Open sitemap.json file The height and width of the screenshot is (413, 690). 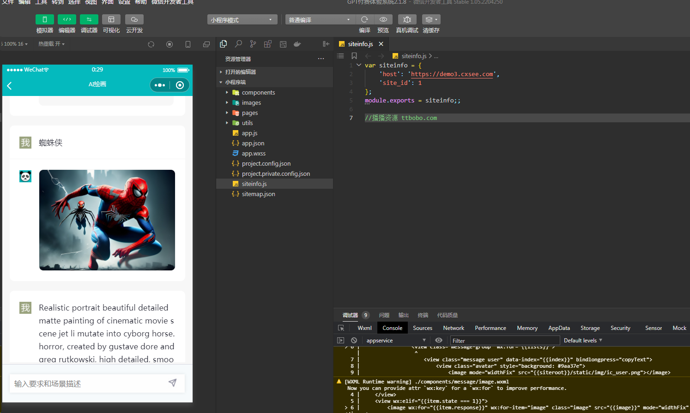[x=275, y=194]
